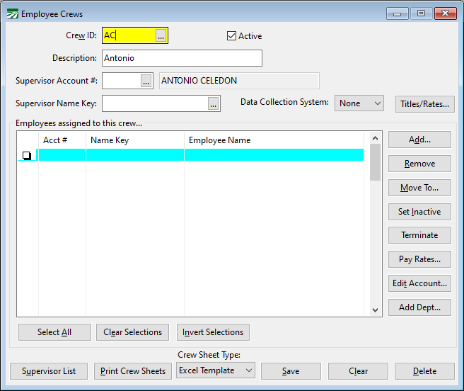Click the Supervisor Name Key lookup button

point(214,104)
